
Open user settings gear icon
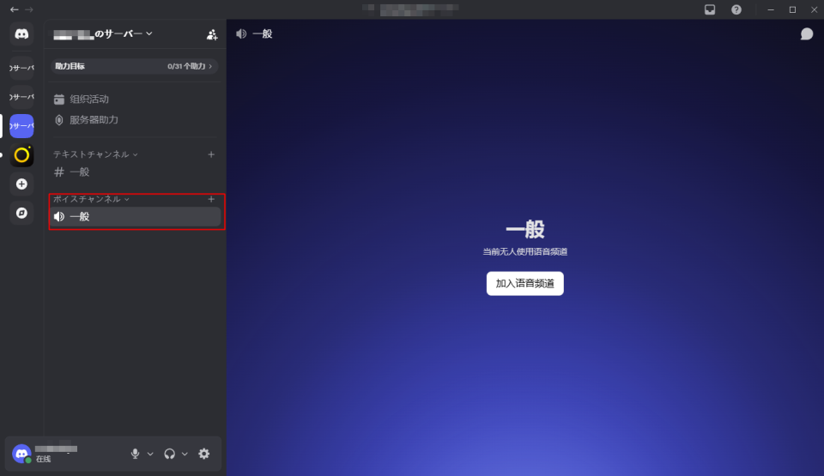(203, 454)
